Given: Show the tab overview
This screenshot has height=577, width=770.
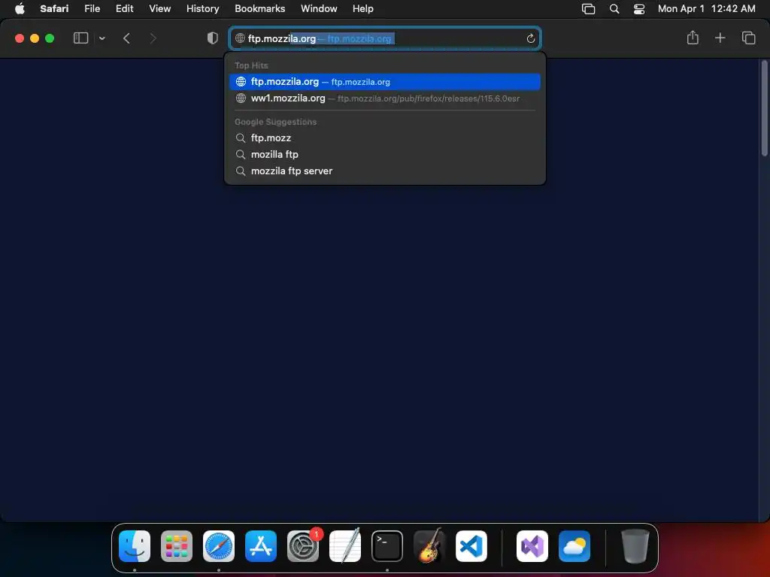Looking at the screenshot, I should [748, 38].
